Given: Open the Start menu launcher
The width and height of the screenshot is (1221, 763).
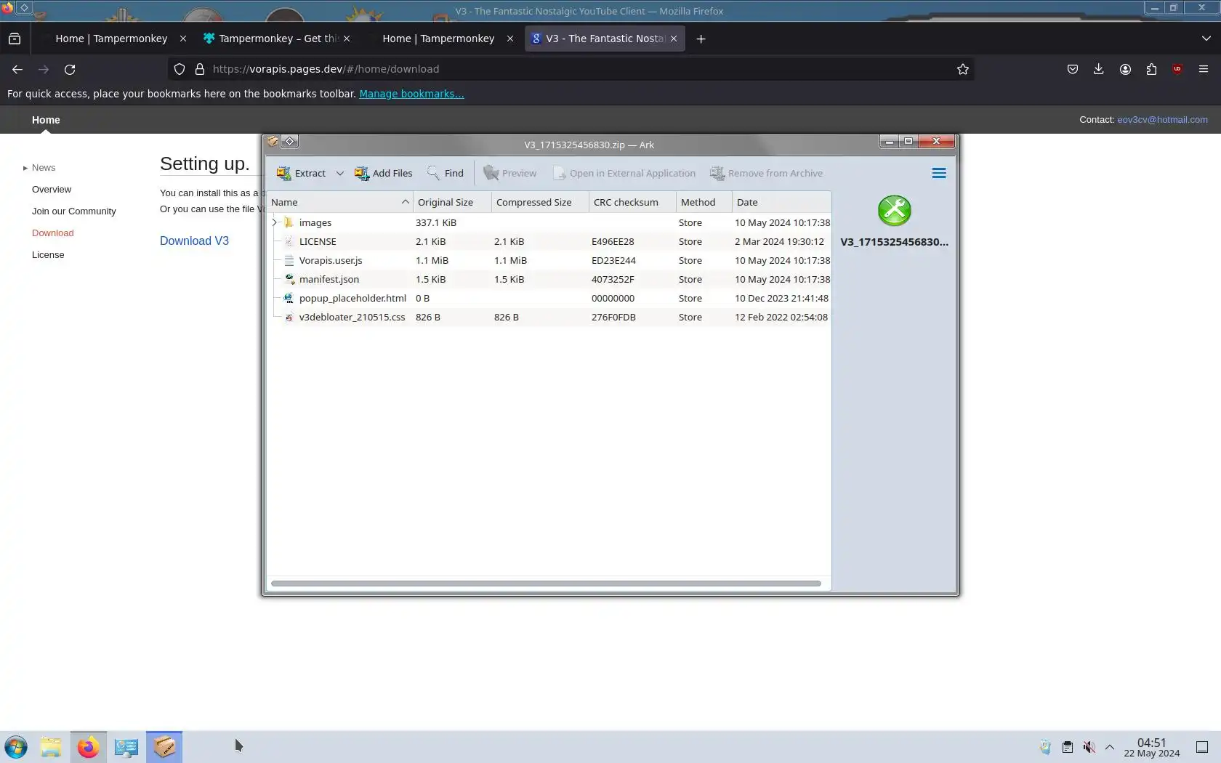Looking at the screenshot, I should pos(16,747).
